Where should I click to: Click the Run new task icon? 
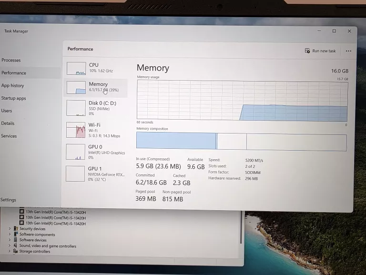click(307, 51)
